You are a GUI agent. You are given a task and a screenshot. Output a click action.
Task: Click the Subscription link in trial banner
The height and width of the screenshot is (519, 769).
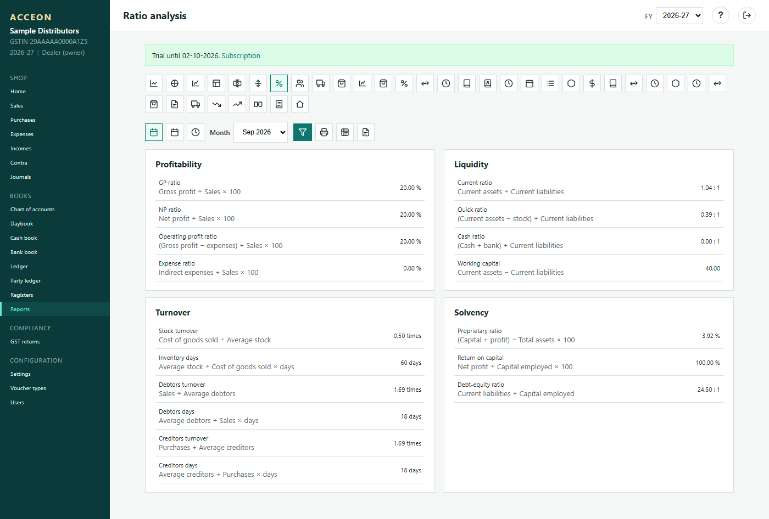[x=241, y=55]
